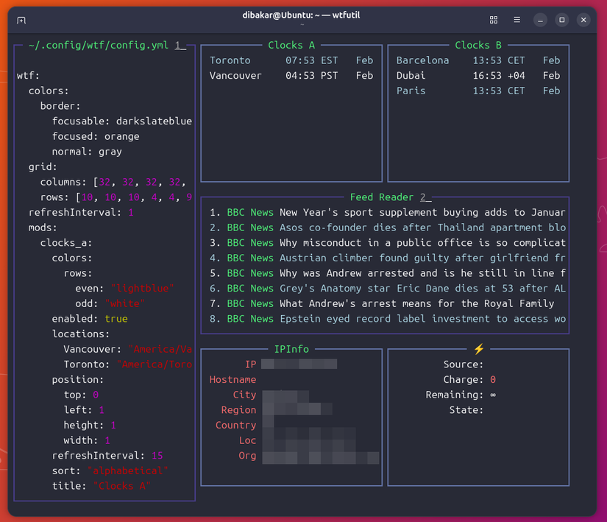This screenshot has width=607, height=522.
Task: Select the IPInfo widget title
Action: coord(291,349)
